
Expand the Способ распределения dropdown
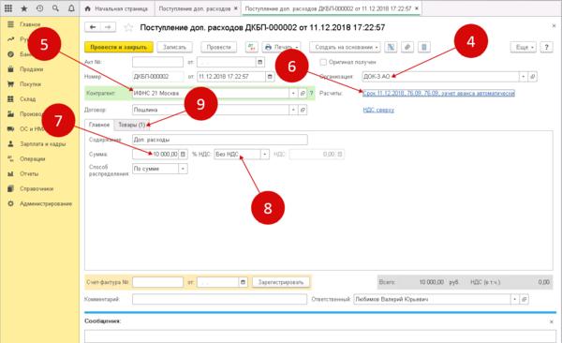point(183,169)
